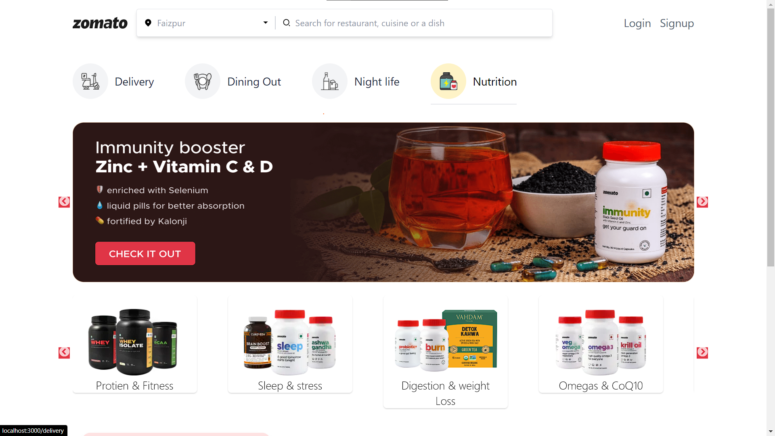Screen dimensions: 775x436
Task: Click the search magnifier icon
Action: (x=287, y=23)
